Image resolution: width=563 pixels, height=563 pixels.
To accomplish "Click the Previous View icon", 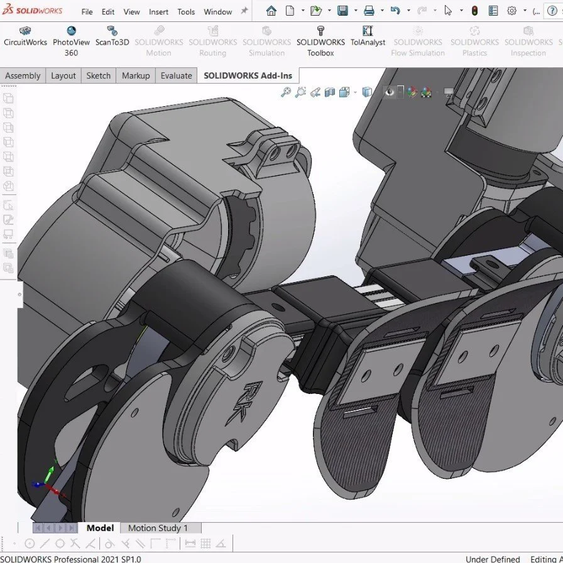I will click(315, 92).
